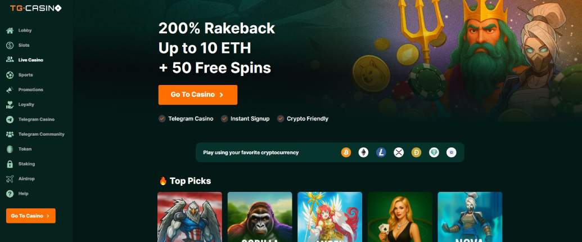The width and height of the screenshot is (582, 242).
Task: Pick the Tether coin icon
Action: click(434, 153)
